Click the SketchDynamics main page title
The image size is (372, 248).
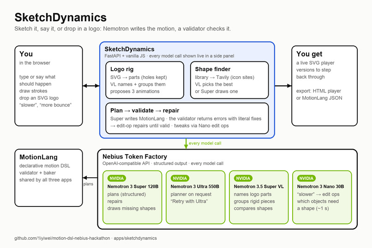(x=60, y=18)
